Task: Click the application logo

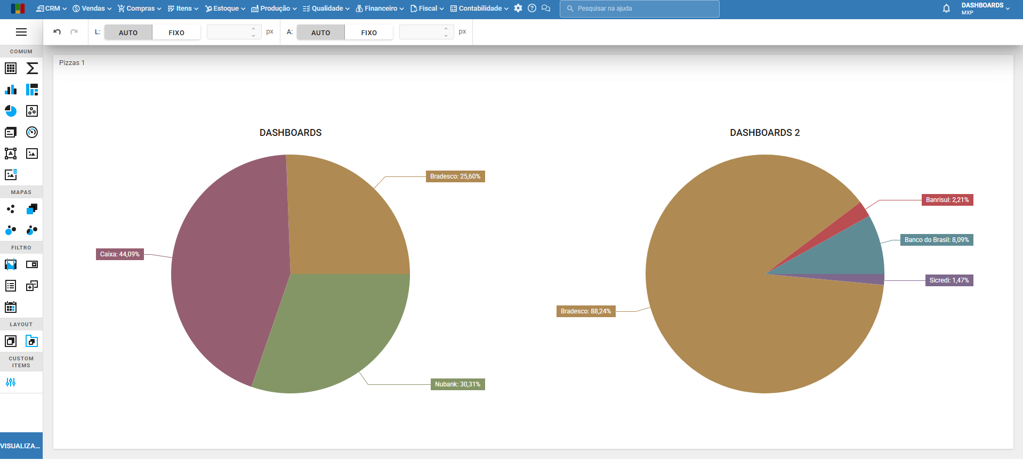Action: coord(18,9)
